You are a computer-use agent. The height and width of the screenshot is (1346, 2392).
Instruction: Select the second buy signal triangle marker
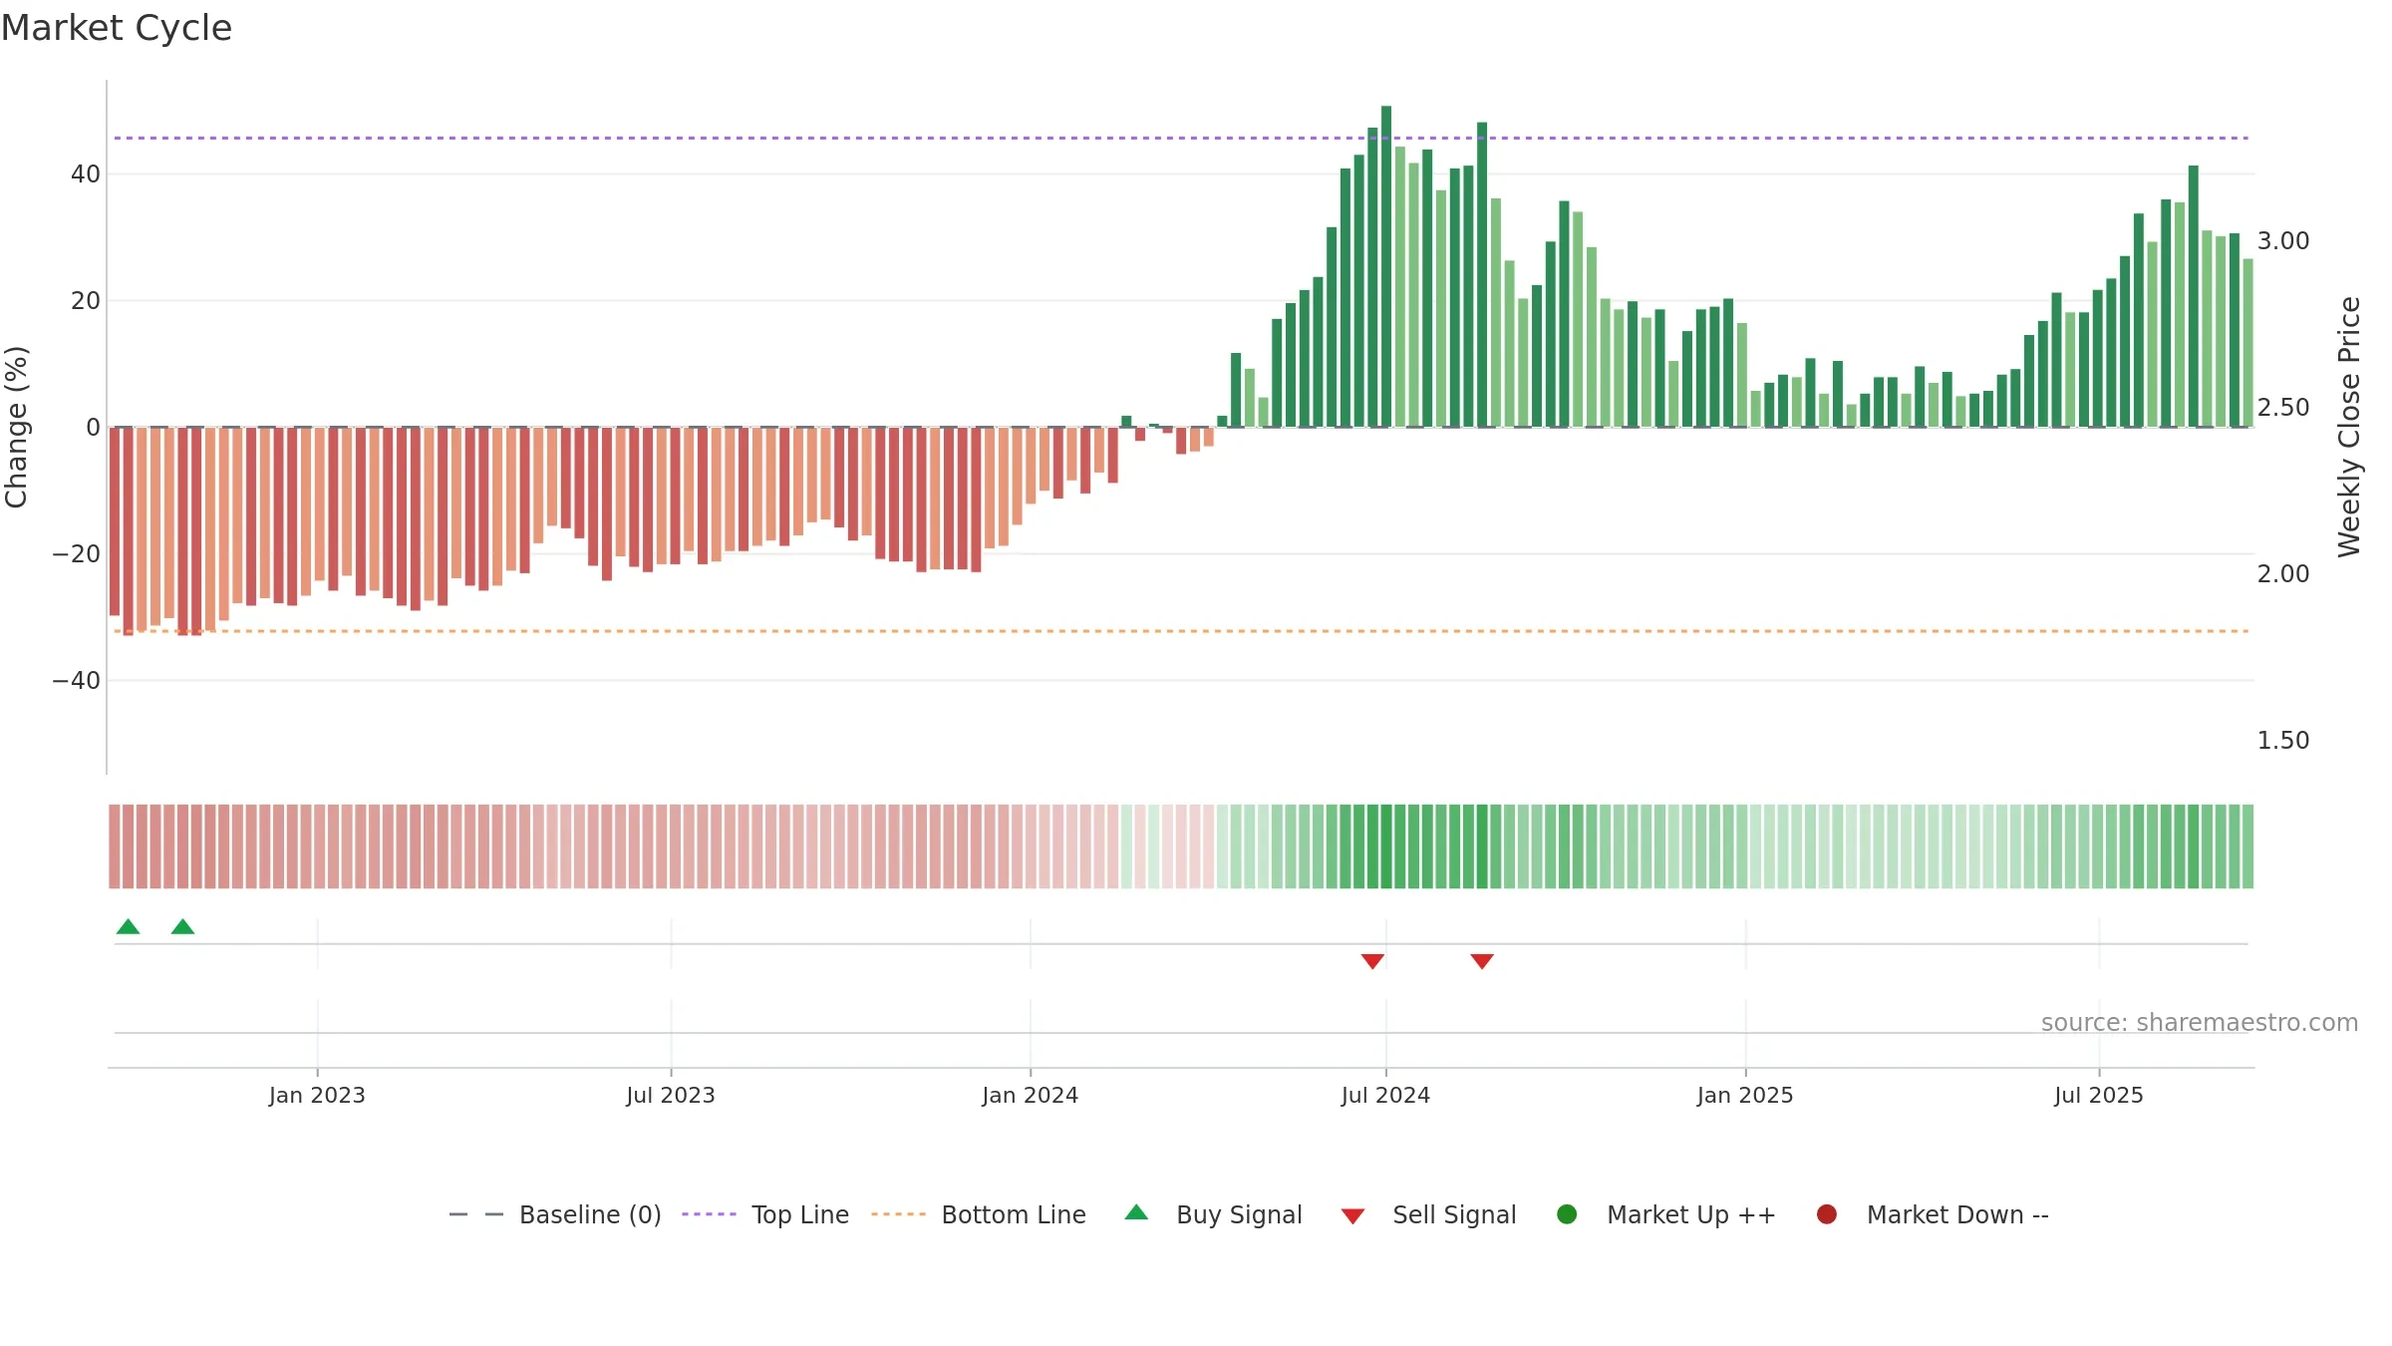coord(182,927)
